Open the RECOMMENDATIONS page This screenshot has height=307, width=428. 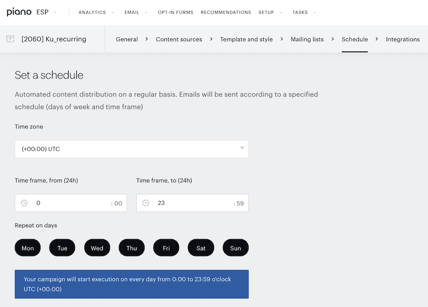pos(226,13)
